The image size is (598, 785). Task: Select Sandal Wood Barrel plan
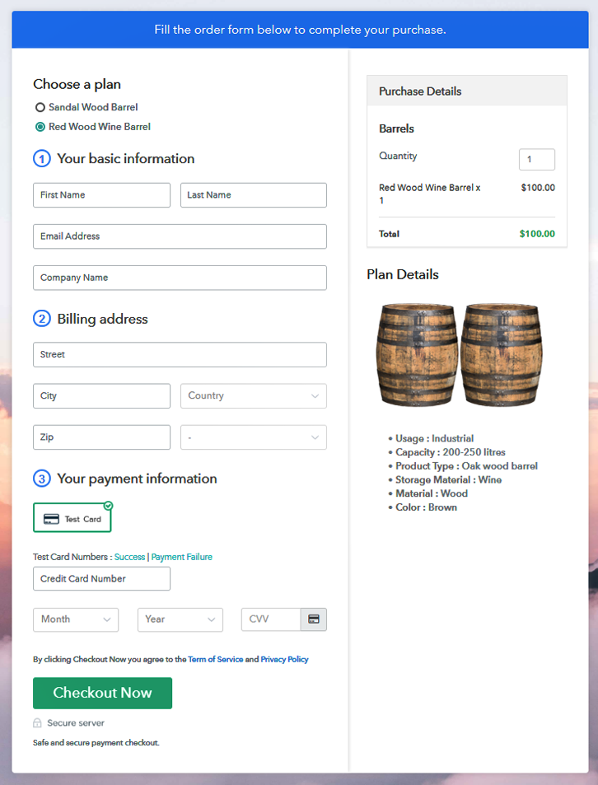click(40, 108)
